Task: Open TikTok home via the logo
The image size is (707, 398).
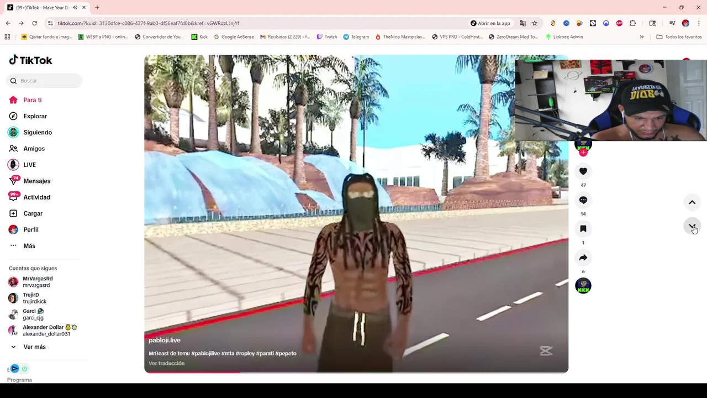Action: coord(30,60)
